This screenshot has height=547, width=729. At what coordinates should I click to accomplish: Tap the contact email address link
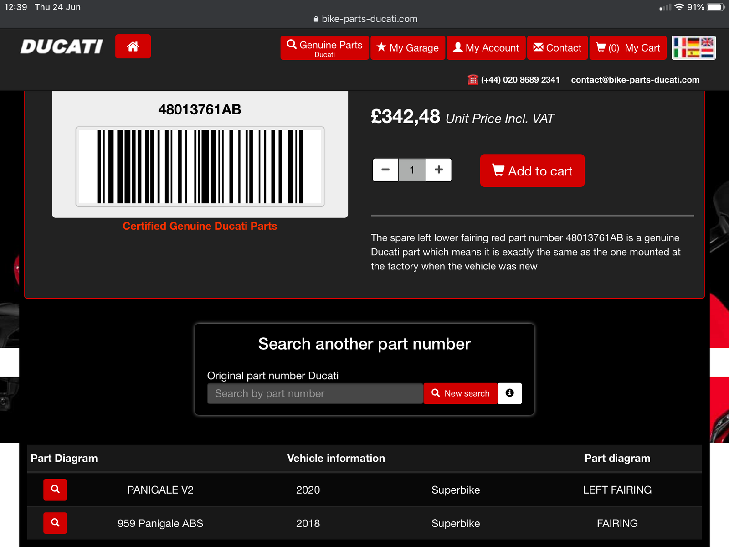[x=635, y=80]
